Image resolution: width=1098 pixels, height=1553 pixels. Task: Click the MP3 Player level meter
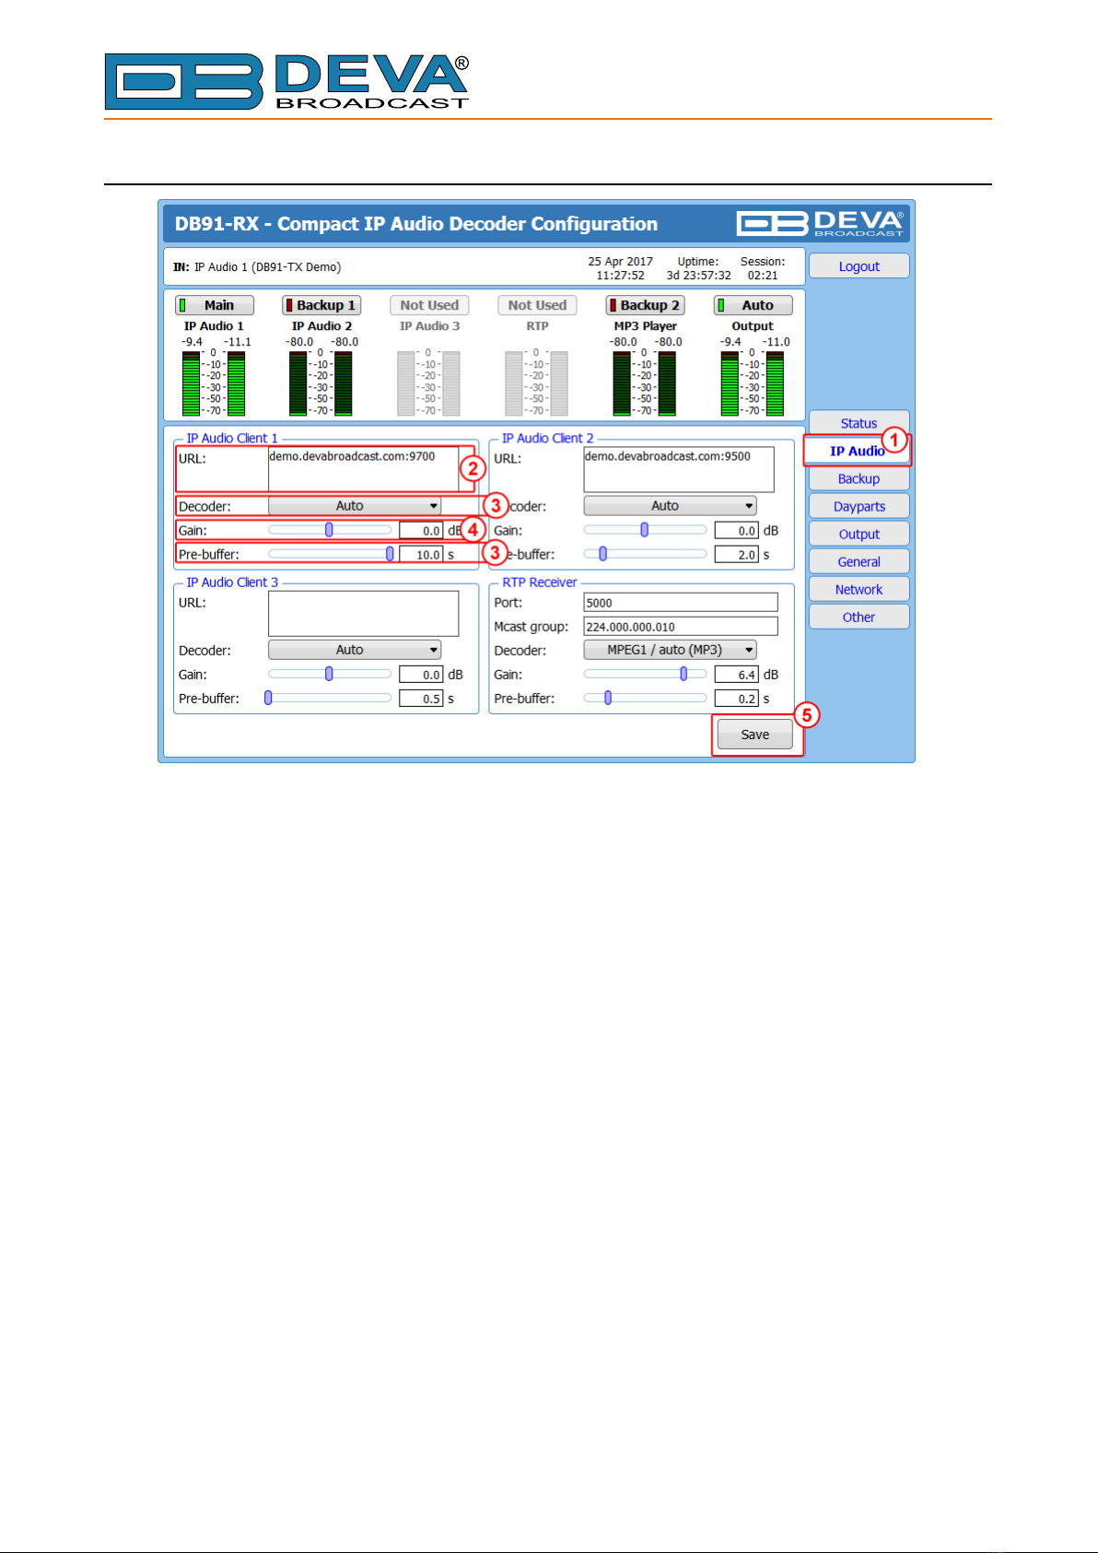click(x=645, y=383)
